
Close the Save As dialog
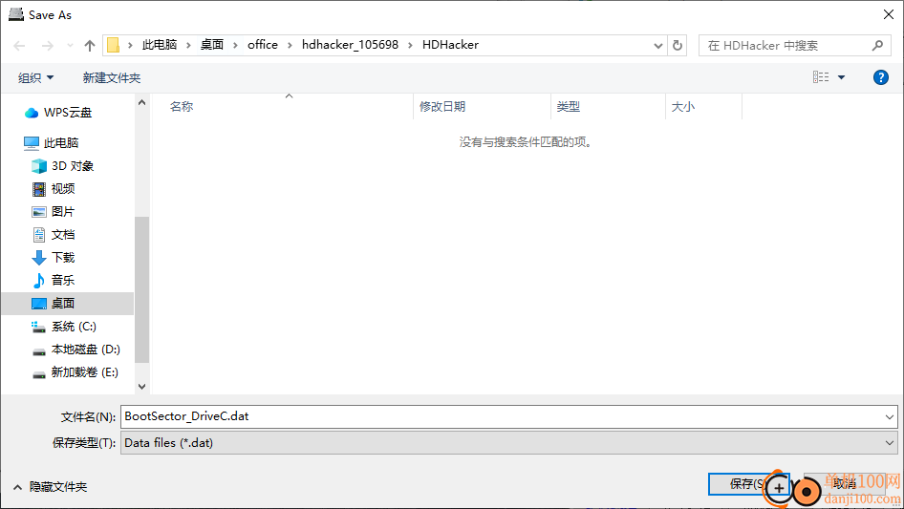tap(889, 14)
